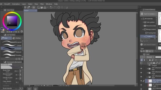Open the Layer menu
The image size is (161, 90).
[24, 4]
